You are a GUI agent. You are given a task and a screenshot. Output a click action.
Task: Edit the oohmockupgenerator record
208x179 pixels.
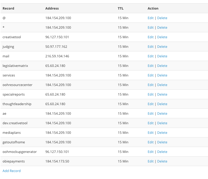pyautogui.click(x=151, y=152)
